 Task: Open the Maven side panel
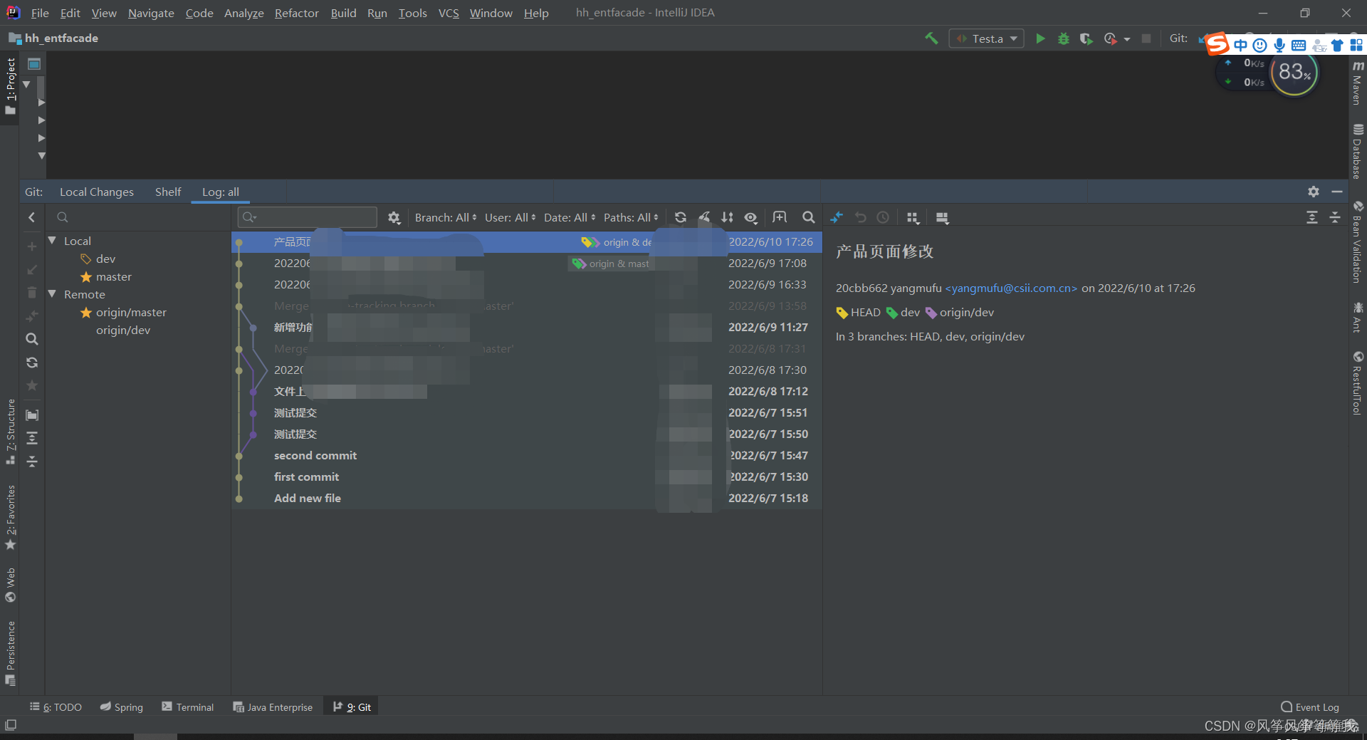pos(1358,83)
